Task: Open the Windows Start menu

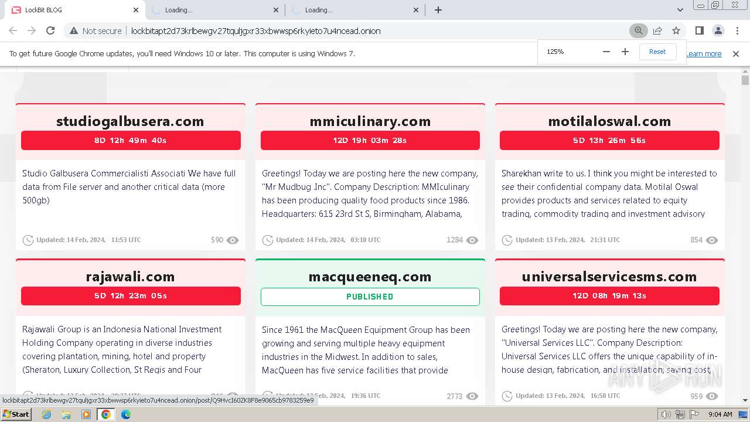Action: point(16,414)
